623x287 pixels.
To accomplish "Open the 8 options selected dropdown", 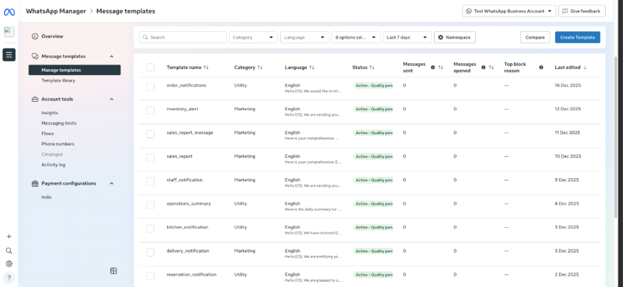I will coord(356,37).
